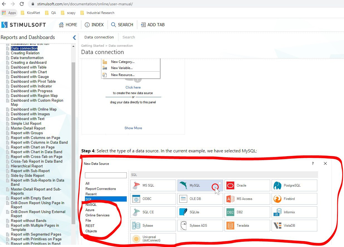Switch to the Search tab
This screenshot has height=247, width=344.
(x=129, y=37)
